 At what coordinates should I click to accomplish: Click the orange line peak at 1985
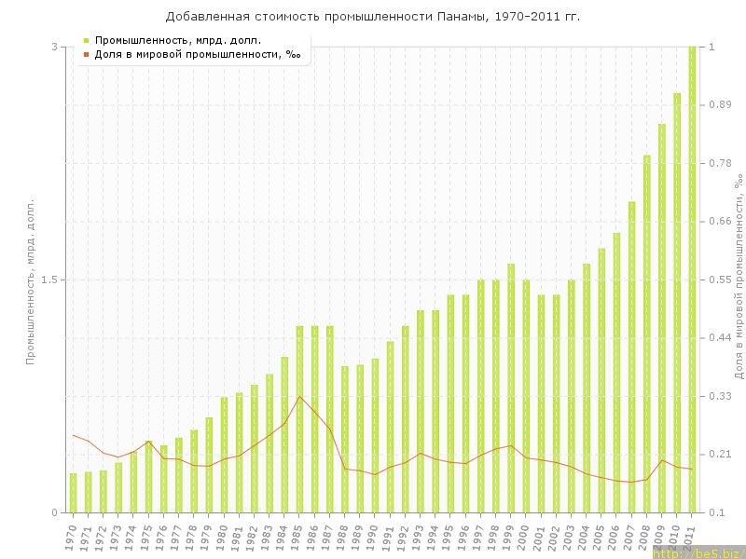point(299,397)
